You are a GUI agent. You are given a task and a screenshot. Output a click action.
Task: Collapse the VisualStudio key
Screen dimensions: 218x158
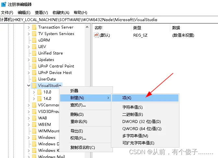(x=29, y=86)
